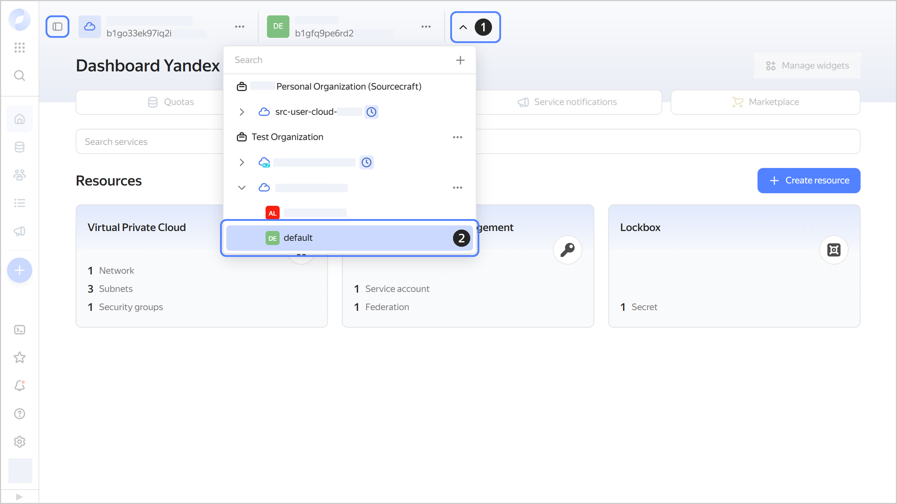Screen dimensions: 897x504
Task: Click the Lockbox service icon
Action: pyautogui.click(x=834, y=250)
